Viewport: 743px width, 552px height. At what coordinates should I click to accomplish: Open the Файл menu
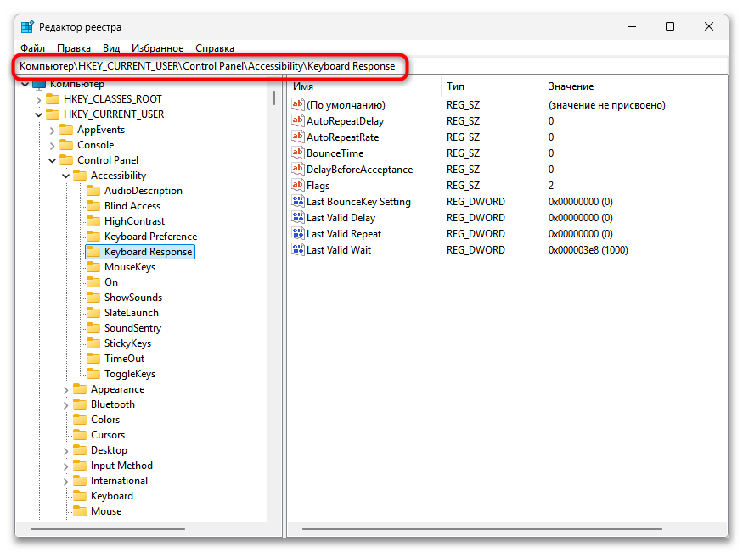click(x=32, y=48)
